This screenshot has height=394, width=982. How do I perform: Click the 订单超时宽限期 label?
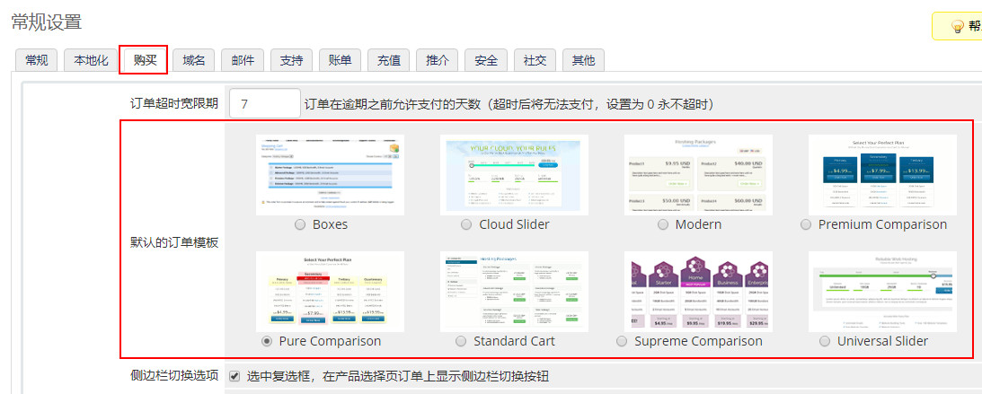click(174, 103)
